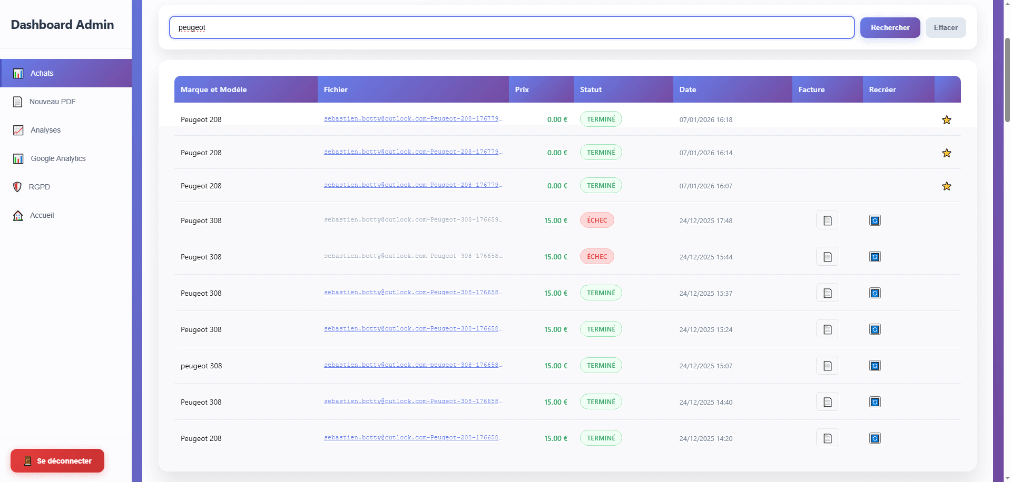This screenshot has width=1011, height=482.
Task: Open Analyses from the sidebar
Action: coord(66,130)
